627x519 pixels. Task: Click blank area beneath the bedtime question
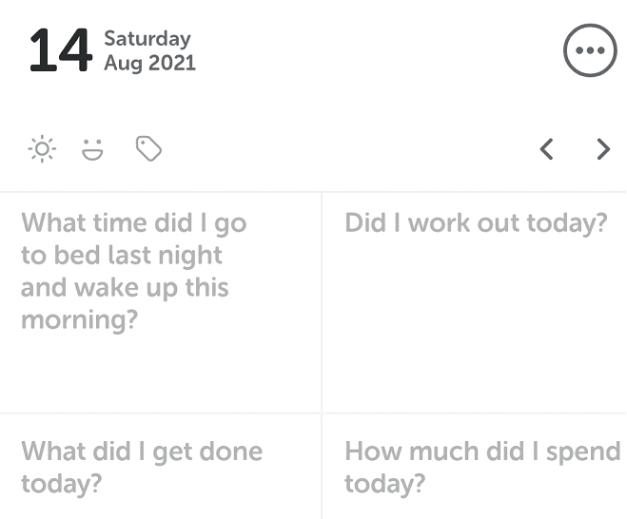point(160,375)
